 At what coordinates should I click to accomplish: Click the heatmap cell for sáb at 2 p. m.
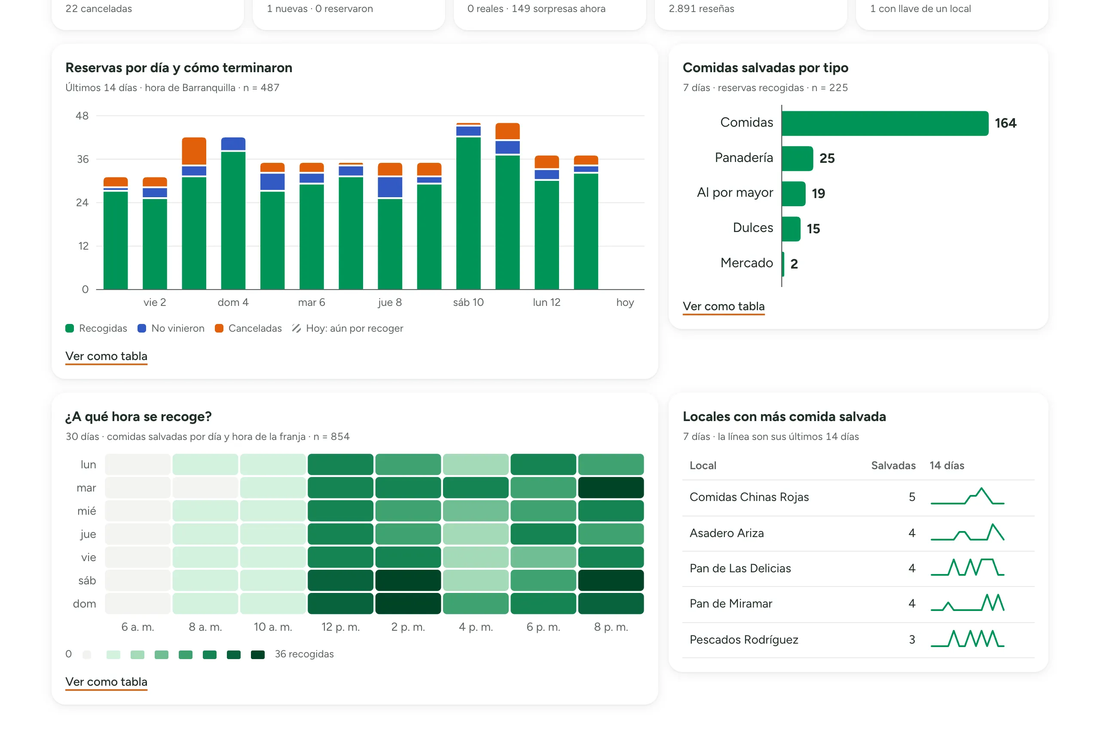[408, 580]
